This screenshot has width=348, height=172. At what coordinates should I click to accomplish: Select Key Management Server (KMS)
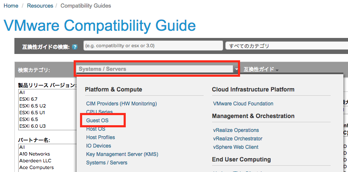pos(122,154)
